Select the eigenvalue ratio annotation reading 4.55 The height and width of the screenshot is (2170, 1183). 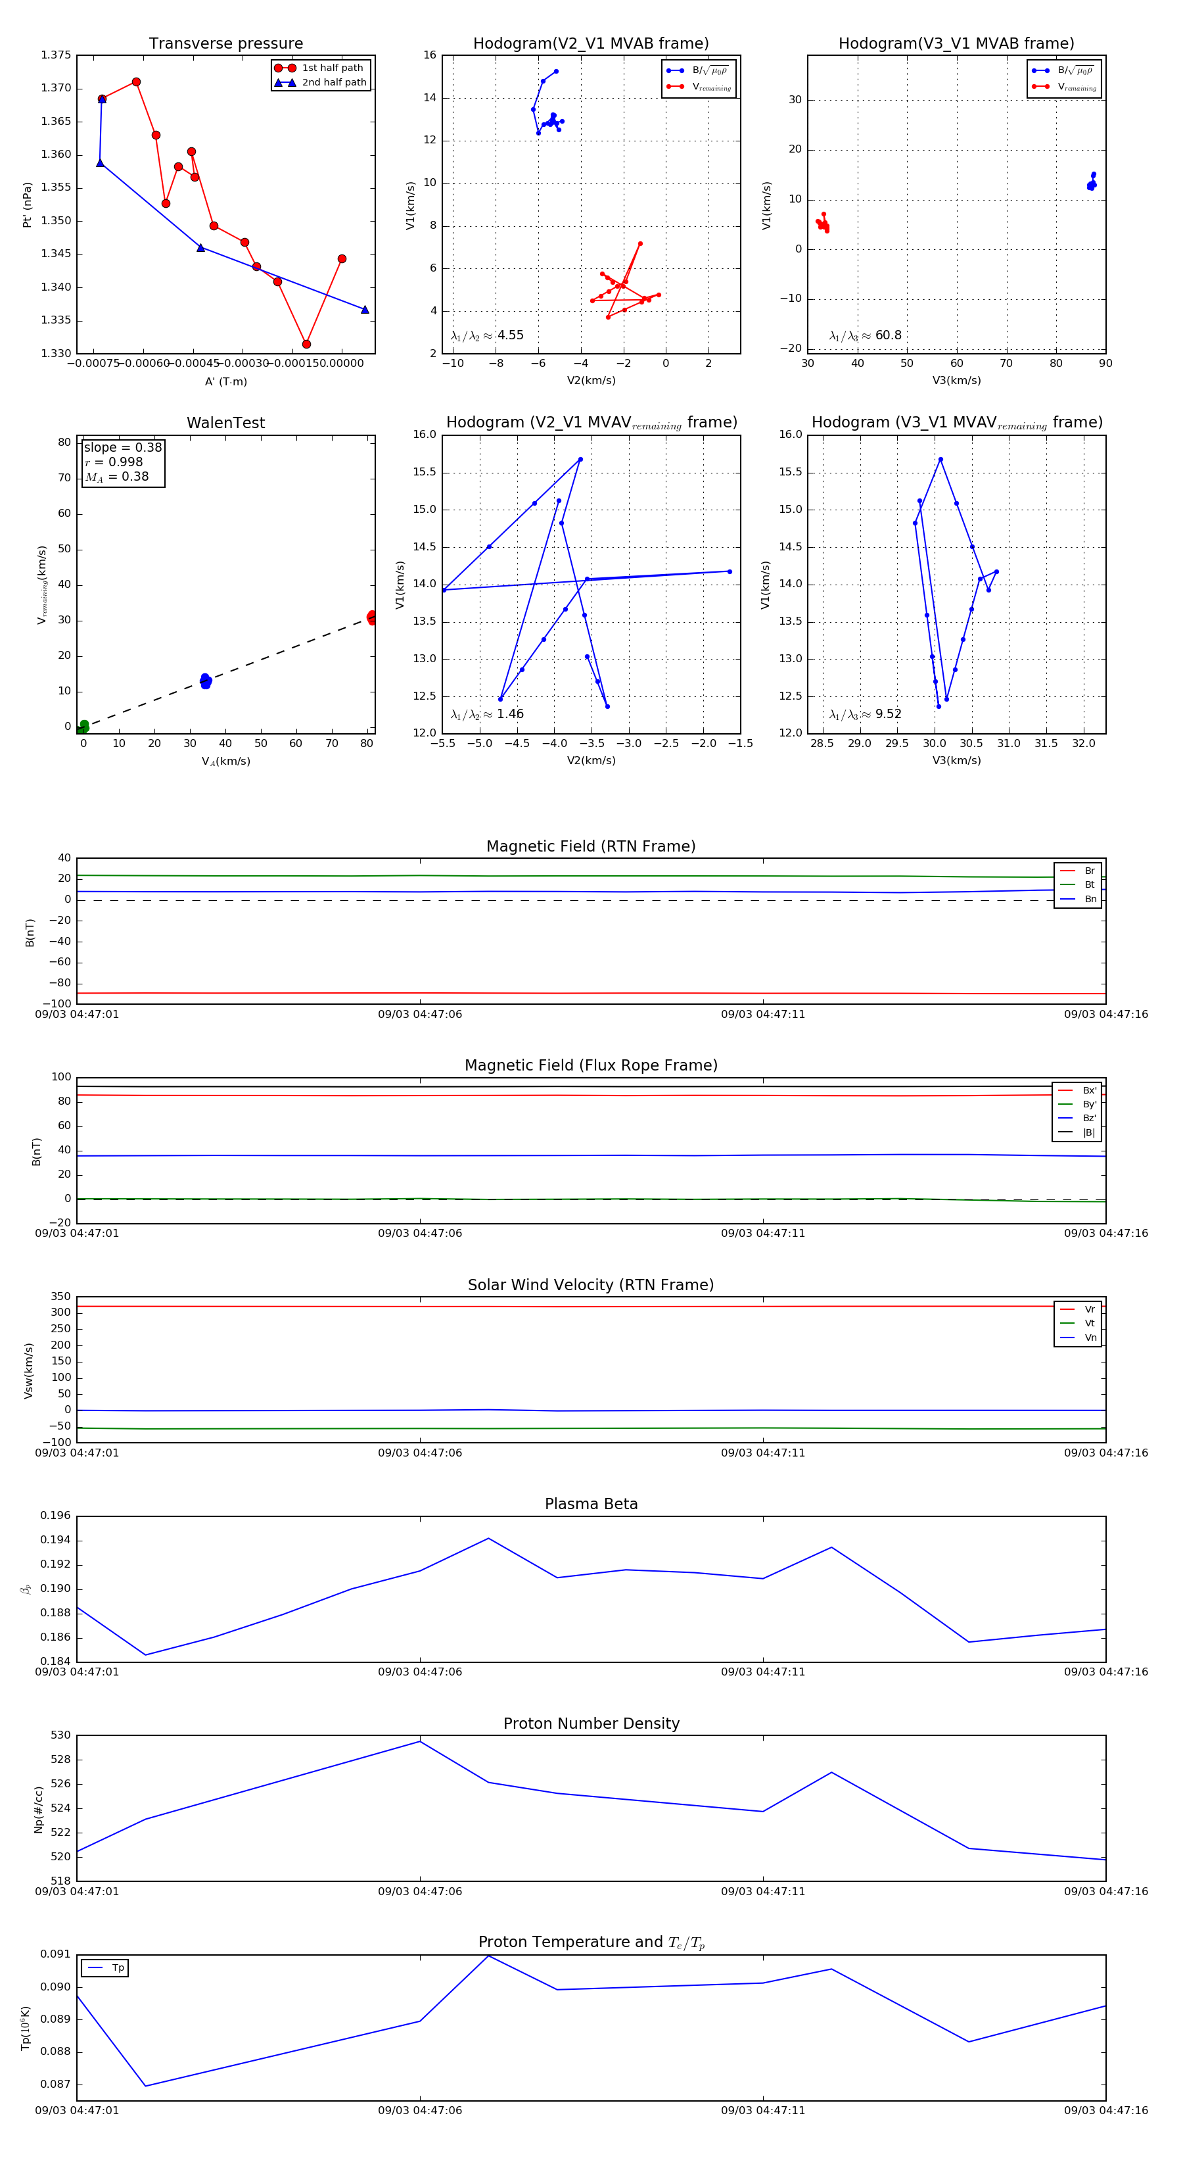coord(486,335)
